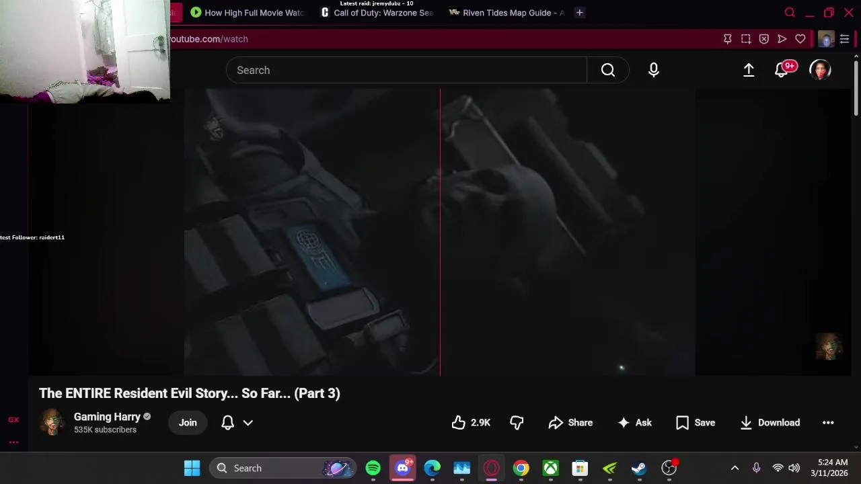Toggle channel notification bell
Screen dimensions: 861x484
tap(227, 422)
